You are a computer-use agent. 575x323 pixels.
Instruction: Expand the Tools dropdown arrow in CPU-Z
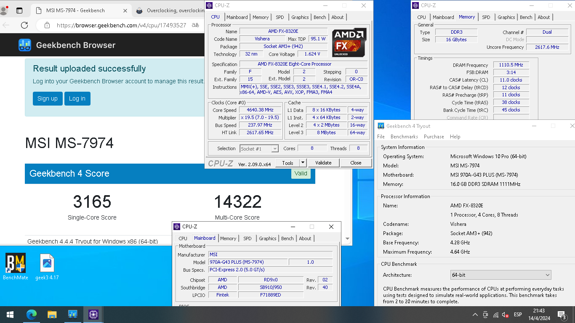[303, 163]
